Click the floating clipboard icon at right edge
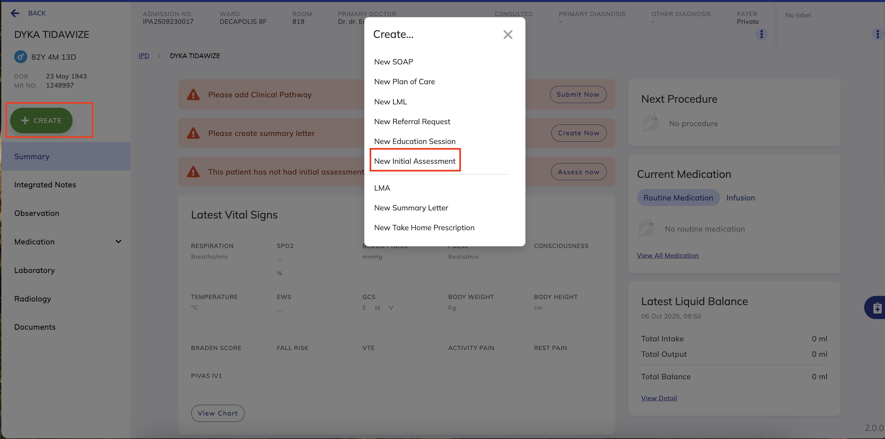885x439 pixels. [877, 307]
